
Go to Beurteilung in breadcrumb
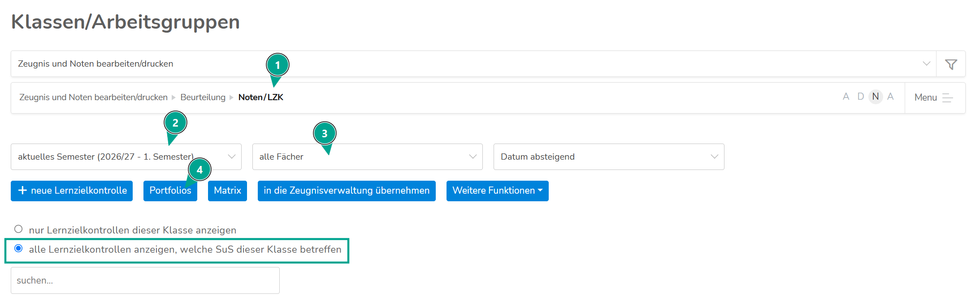pyautogui.click(x=203, y=97)
